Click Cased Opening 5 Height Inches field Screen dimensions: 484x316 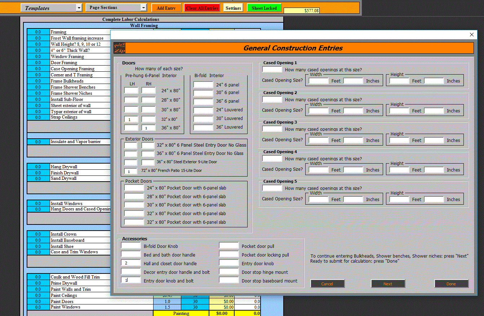434,199
